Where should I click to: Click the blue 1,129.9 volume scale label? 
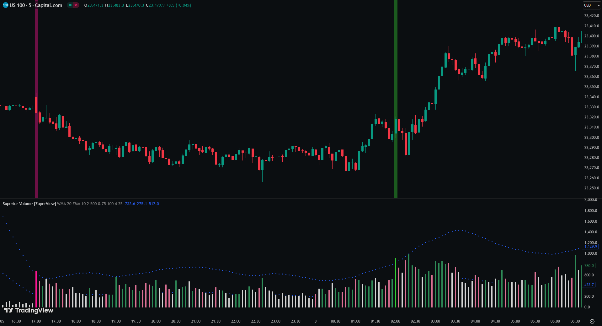click(x=590, y=247)
